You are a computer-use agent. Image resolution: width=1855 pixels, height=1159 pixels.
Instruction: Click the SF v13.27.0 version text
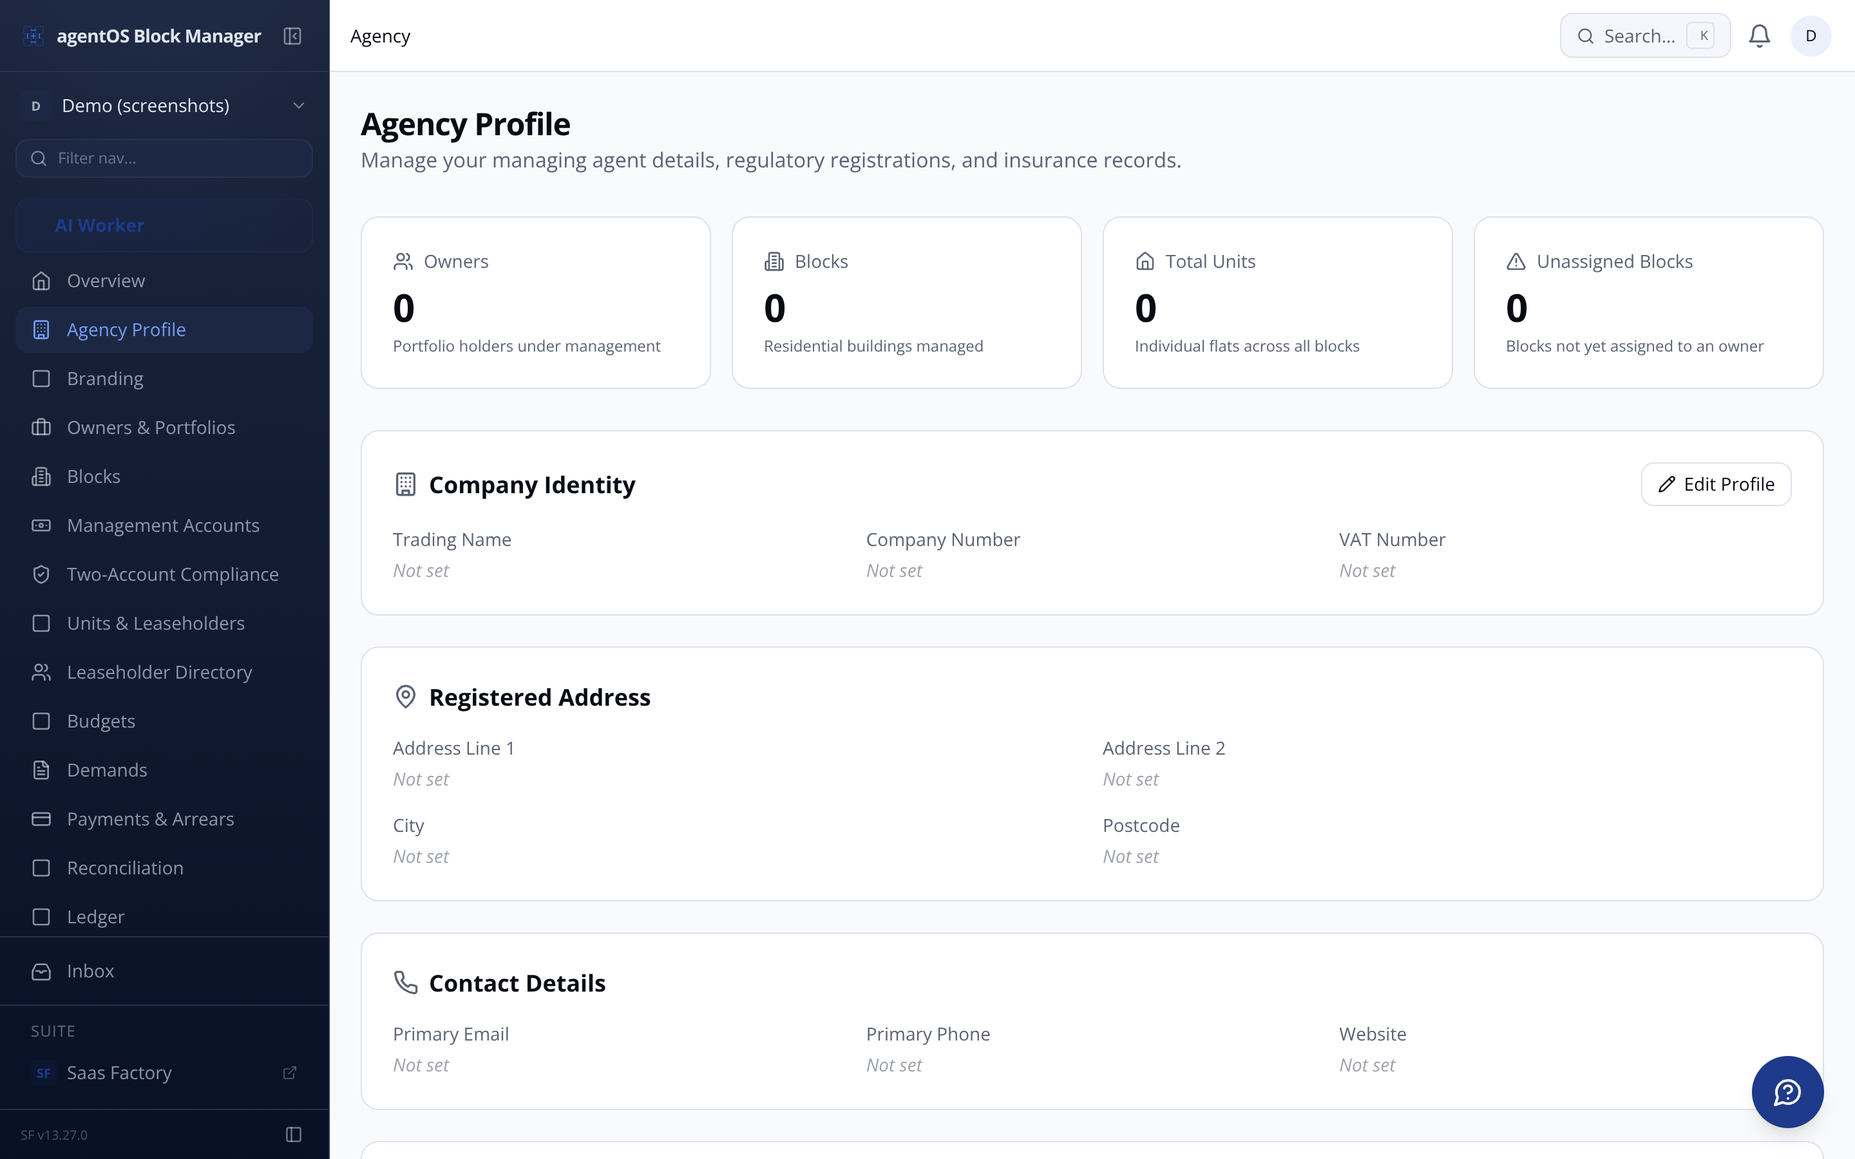pyautogui.click(x=53, y=1135)
